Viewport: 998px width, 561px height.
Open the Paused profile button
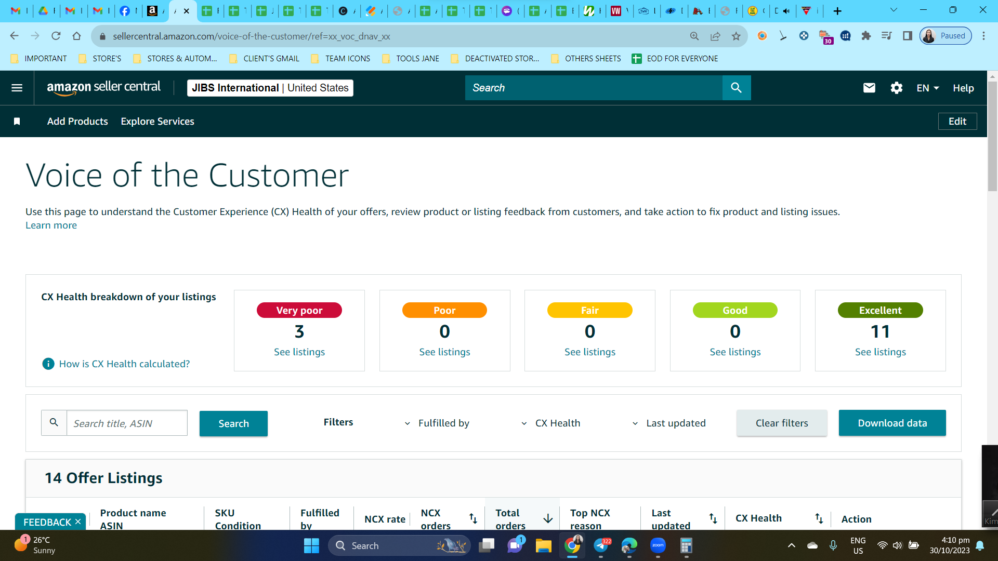945,36
